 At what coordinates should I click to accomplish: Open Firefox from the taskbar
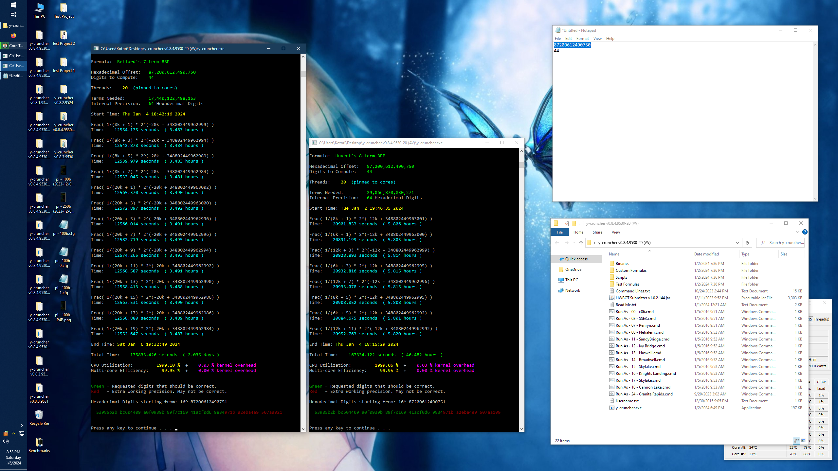pos(13,36)
